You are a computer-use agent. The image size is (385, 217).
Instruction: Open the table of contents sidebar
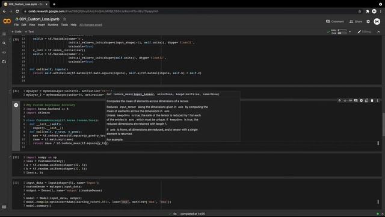coord(4,34)
